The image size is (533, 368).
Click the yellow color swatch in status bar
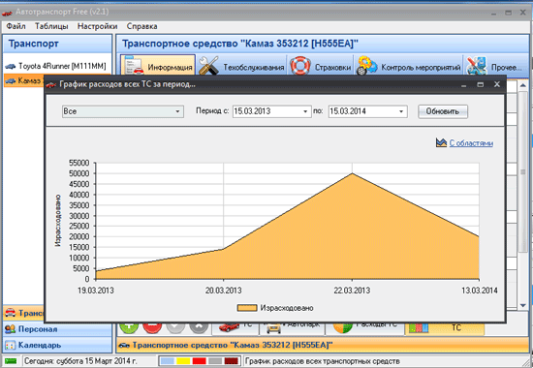tap(183, 361)
